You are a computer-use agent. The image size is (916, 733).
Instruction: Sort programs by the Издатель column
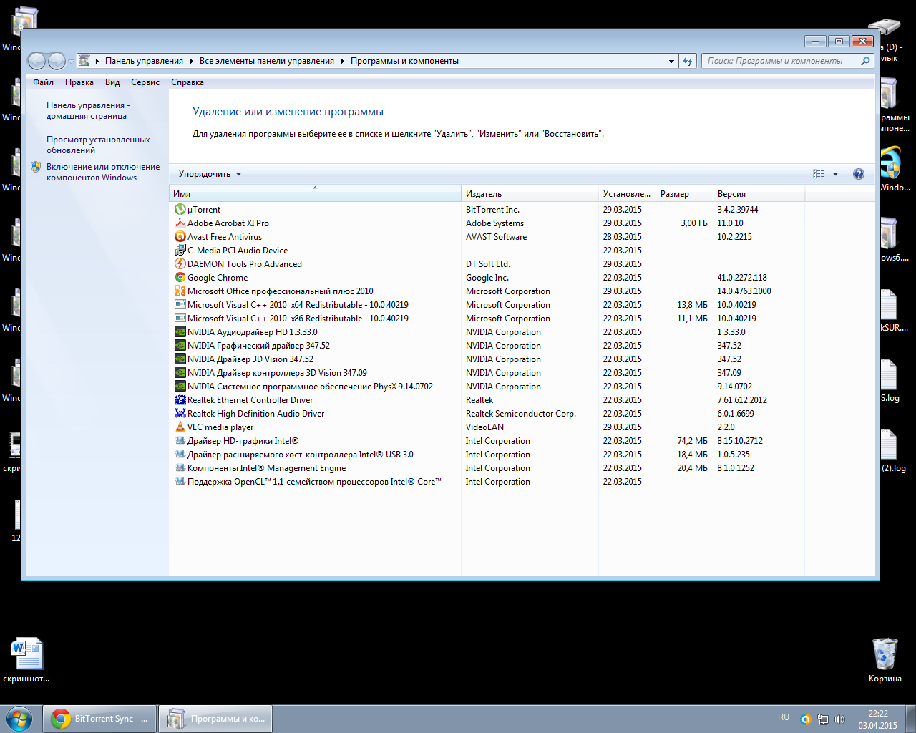tap(530, 194)
